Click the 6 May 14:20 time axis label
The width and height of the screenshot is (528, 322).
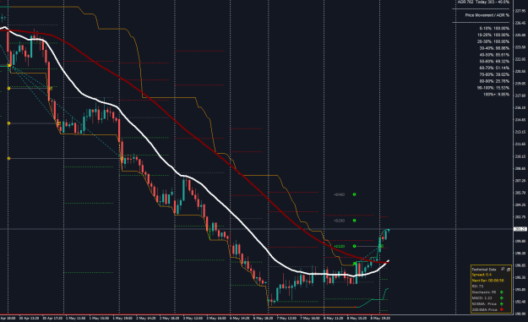pyautogui.click(x=239, y=318)
